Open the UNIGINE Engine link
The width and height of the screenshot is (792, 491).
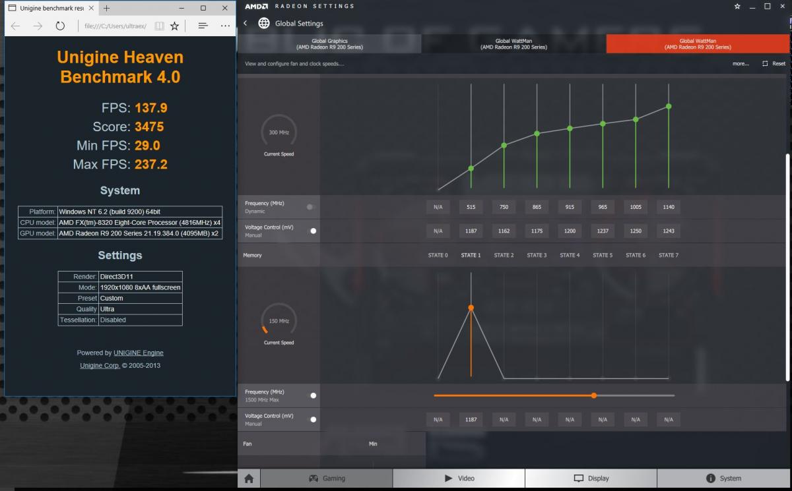click(x=138, y=353)
